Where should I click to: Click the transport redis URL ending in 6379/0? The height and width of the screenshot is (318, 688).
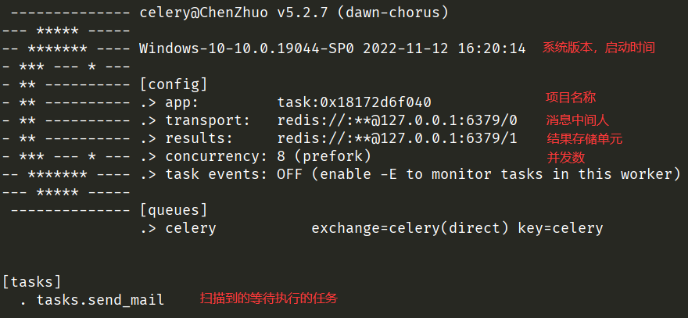pos(397,120)
